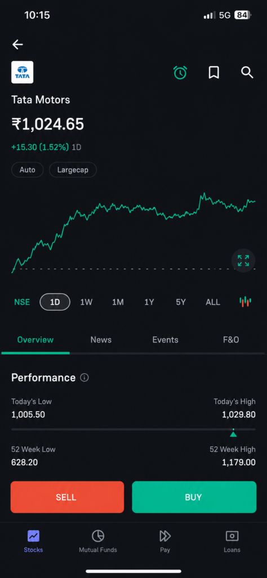Select ALL chart range
The height and width of the screenshot is (578, 267).
(213, 303)
